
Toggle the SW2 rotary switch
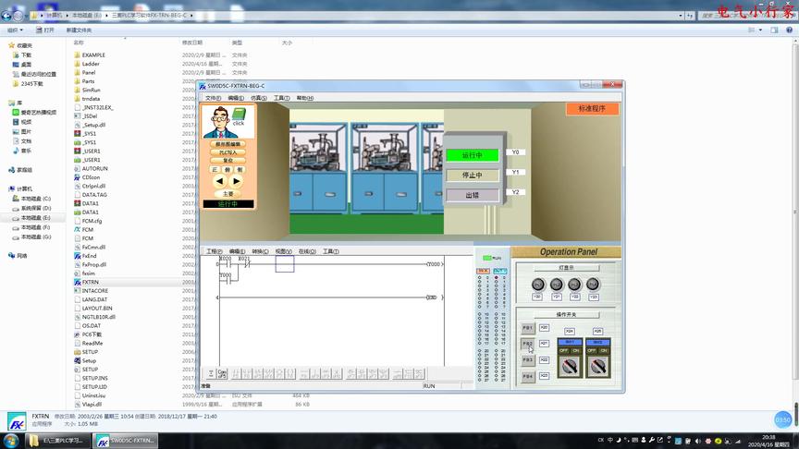pos(597,366)
